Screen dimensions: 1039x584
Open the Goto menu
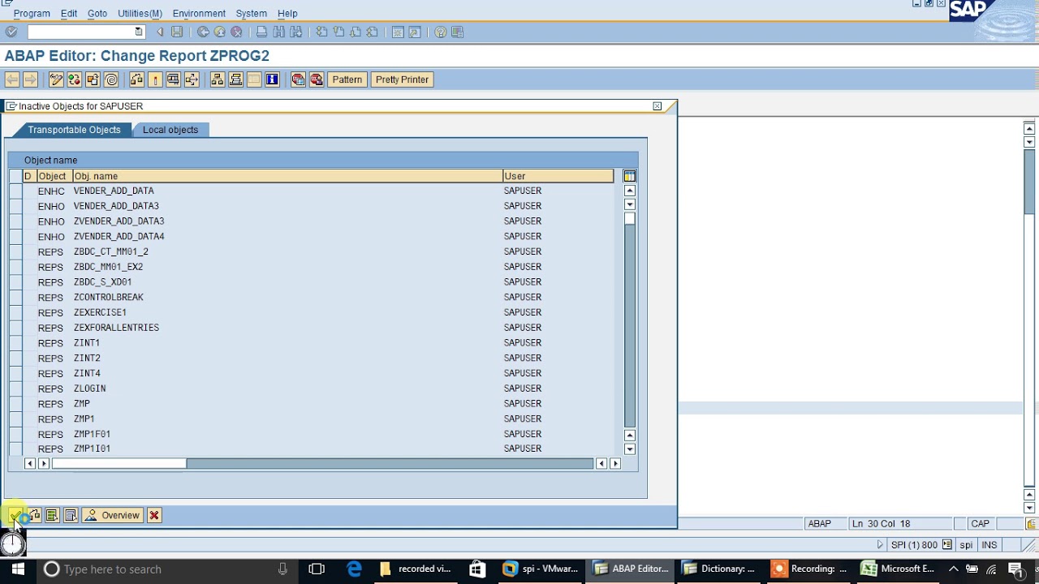(x=97, y=14)
